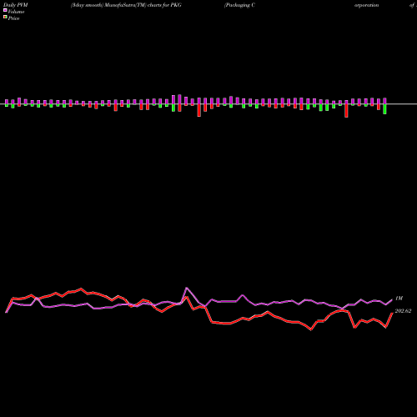Screen dimensions: 417x417
Task: Click the Packaging C company name text
Action: [239, 5]
